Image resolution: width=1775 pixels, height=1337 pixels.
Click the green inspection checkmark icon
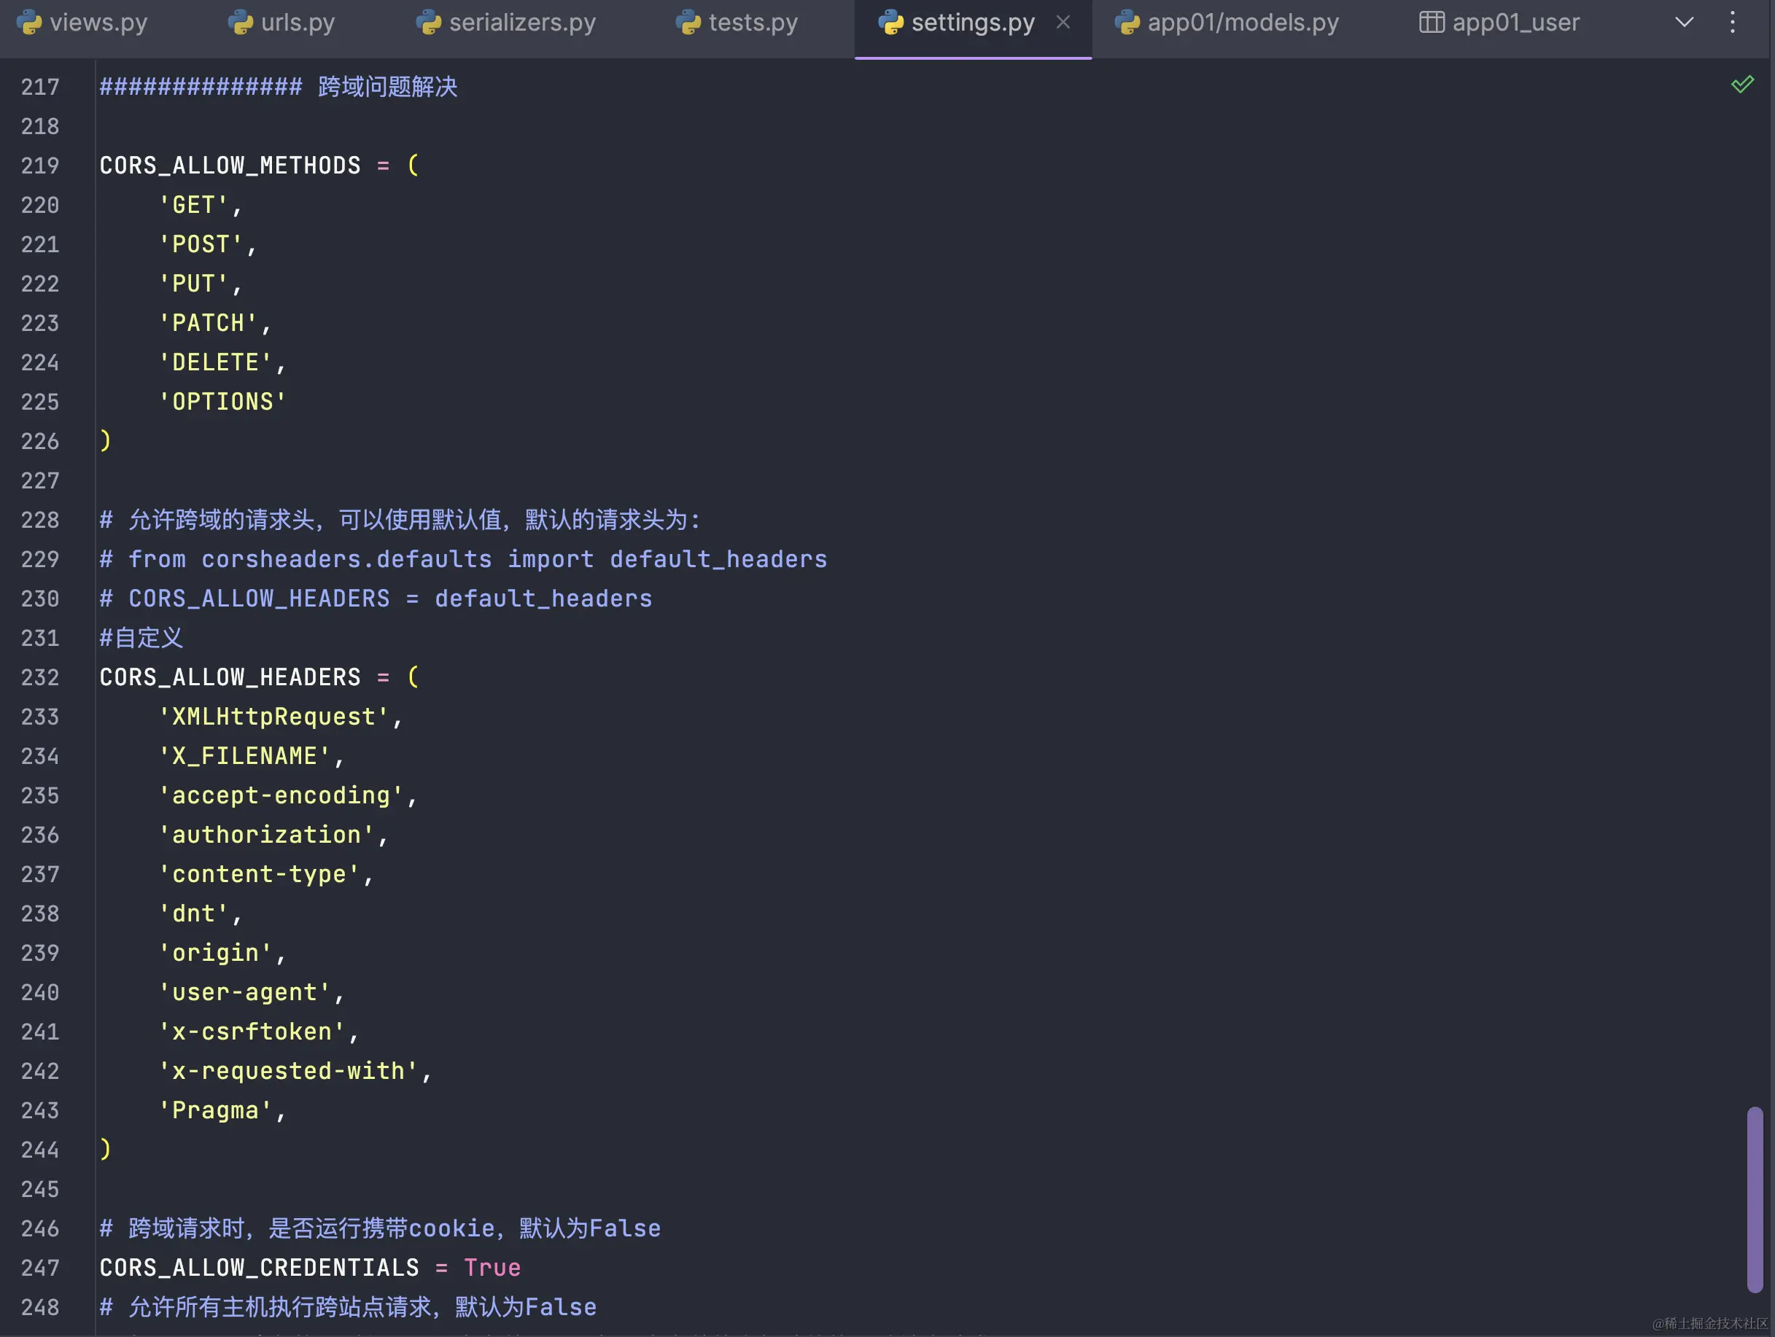pos(1742,85)
